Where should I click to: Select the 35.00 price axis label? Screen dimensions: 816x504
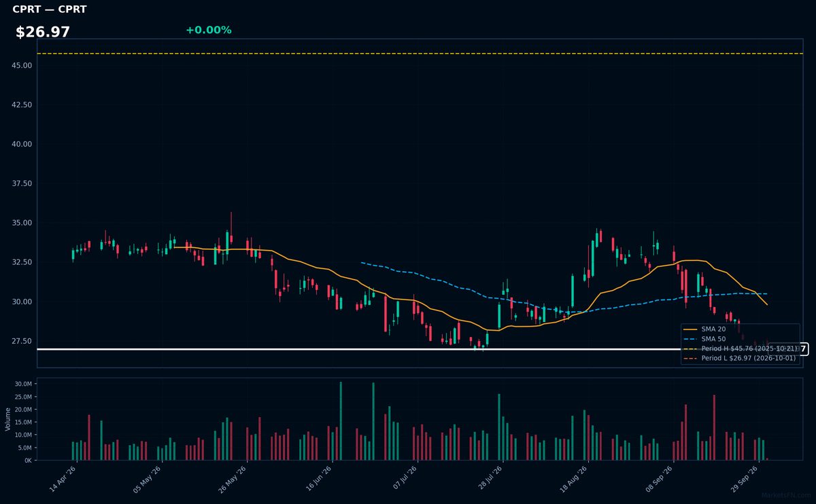pos(22,223)
